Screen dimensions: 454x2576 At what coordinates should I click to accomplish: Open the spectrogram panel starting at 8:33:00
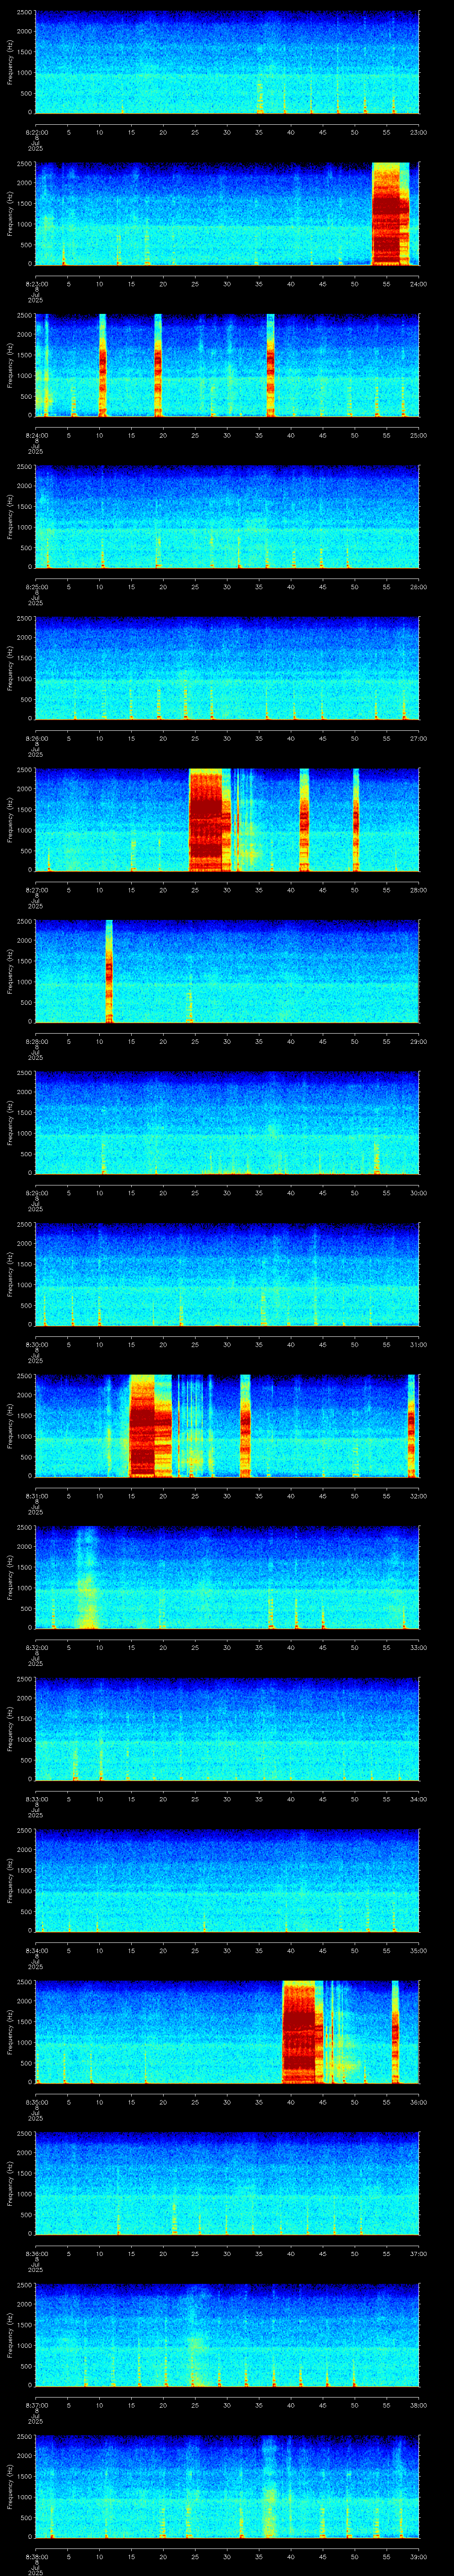click(227, 1729)
